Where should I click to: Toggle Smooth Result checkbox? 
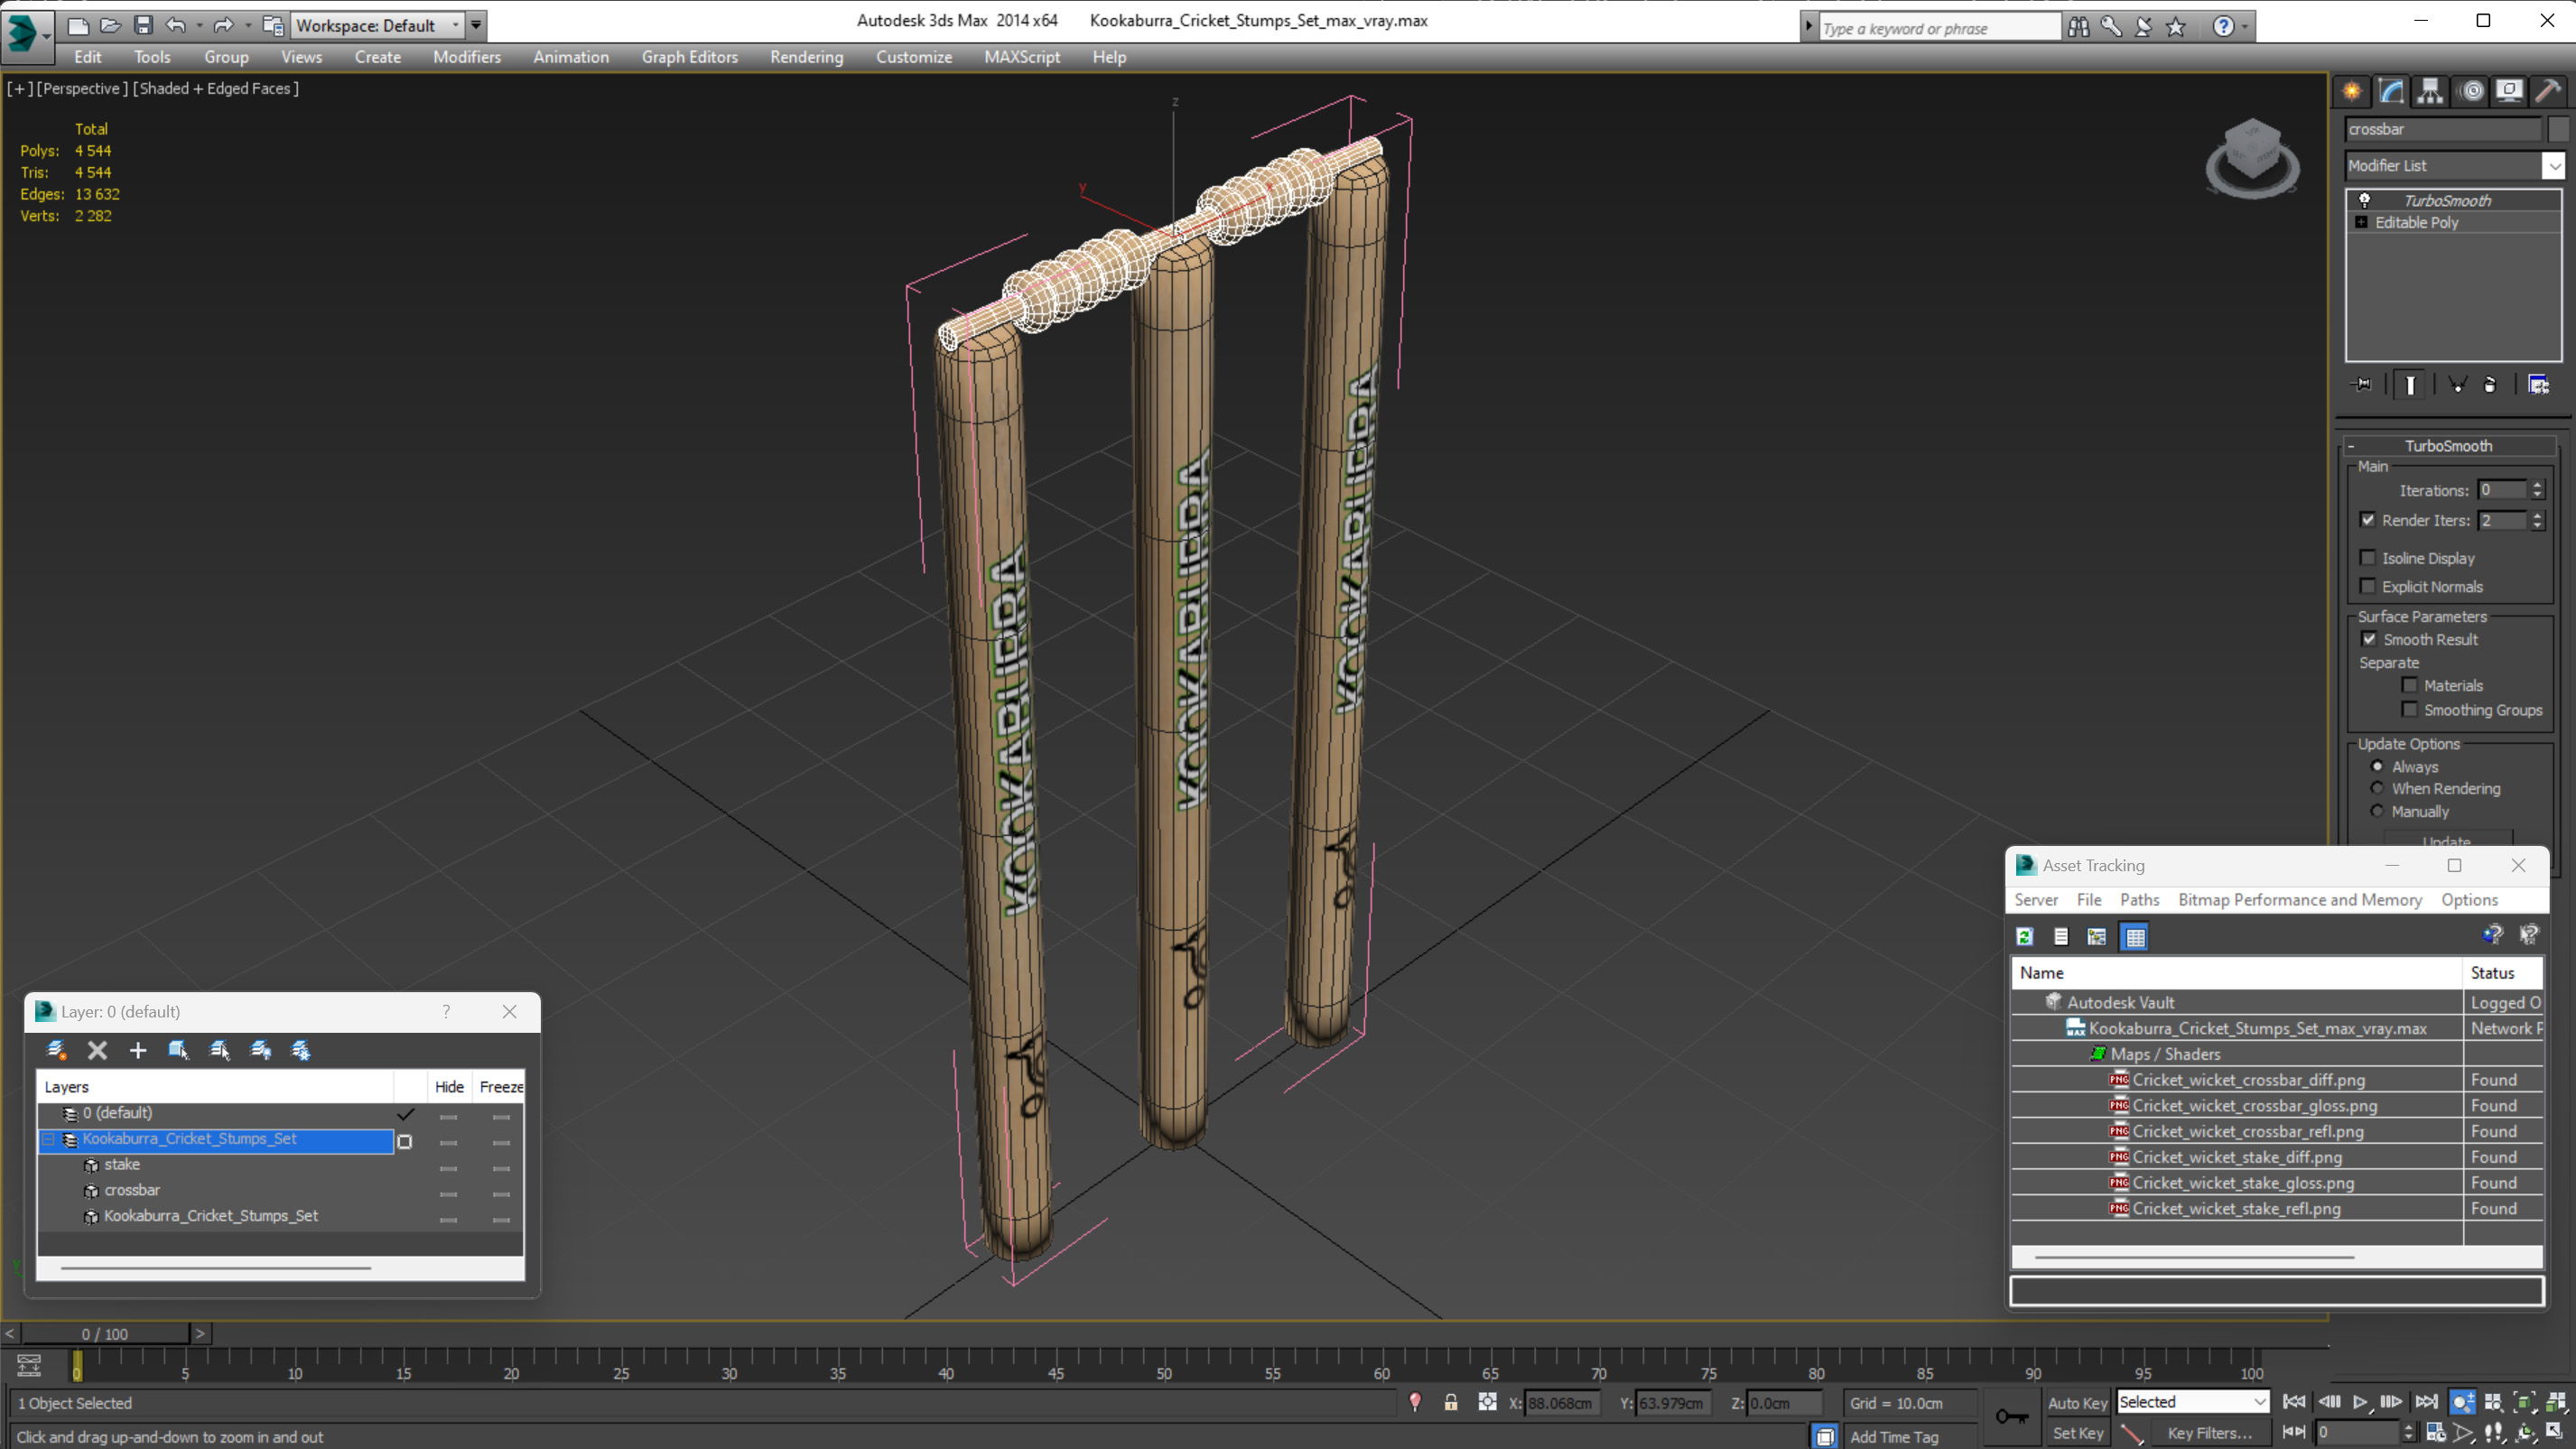[2369, 639]
